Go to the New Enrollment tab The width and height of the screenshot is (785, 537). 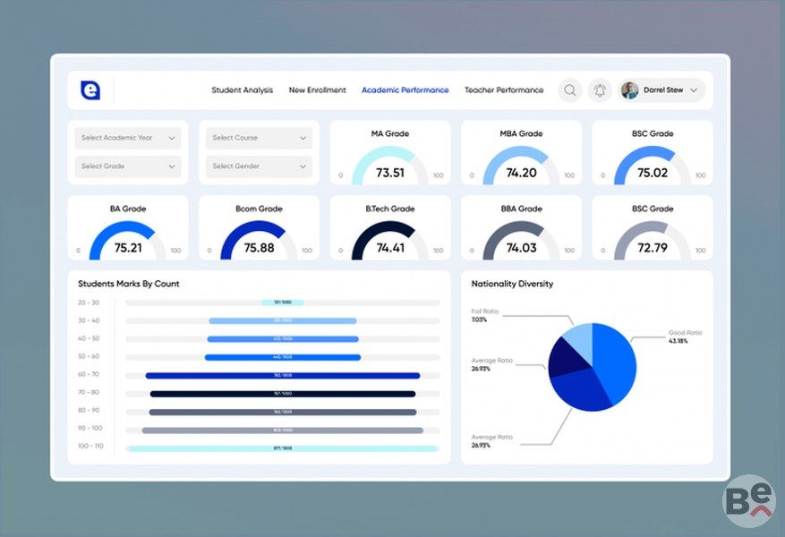(x=317, y=90)
